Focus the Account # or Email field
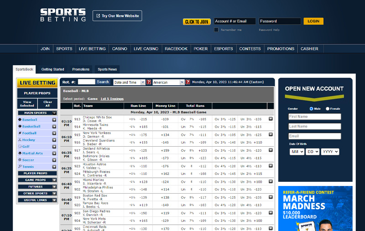 click(235, 21)
